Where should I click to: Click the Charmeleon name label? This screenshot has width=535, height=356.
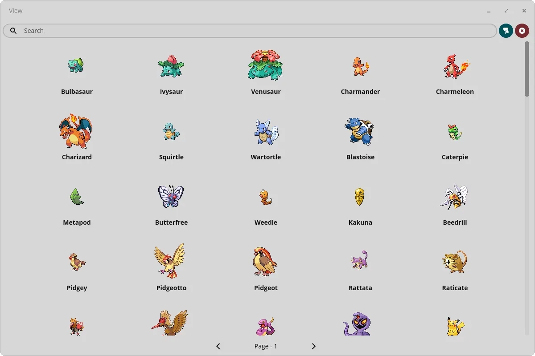coord(455,92)
